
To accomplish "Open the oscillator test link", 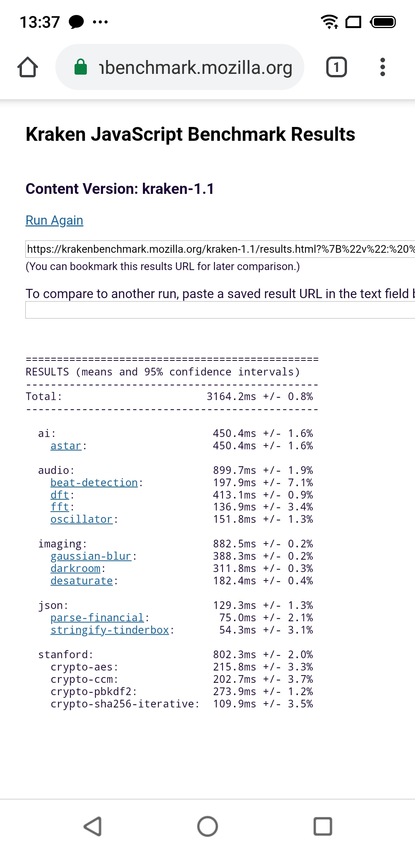I will point(81,519).
